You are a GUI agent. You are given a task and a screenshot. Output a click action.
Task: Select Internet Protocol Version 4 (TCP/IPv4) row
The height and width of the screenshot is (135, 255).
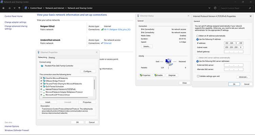pos(60,89)
